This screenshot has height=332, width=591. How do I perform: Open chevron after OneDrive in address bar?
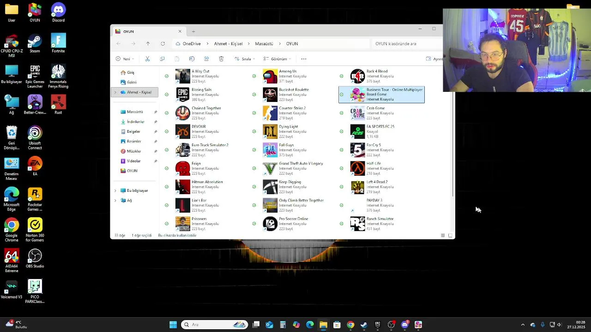tap(207, 44)
